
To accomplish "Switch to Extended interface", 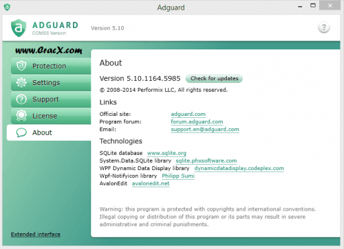I will click(36, 234).
